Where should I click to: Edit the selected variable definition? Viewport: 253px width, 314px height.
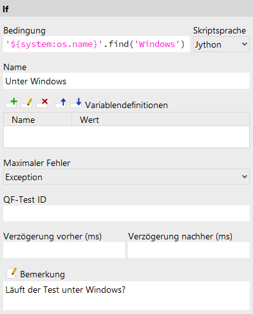pos(26,103)
